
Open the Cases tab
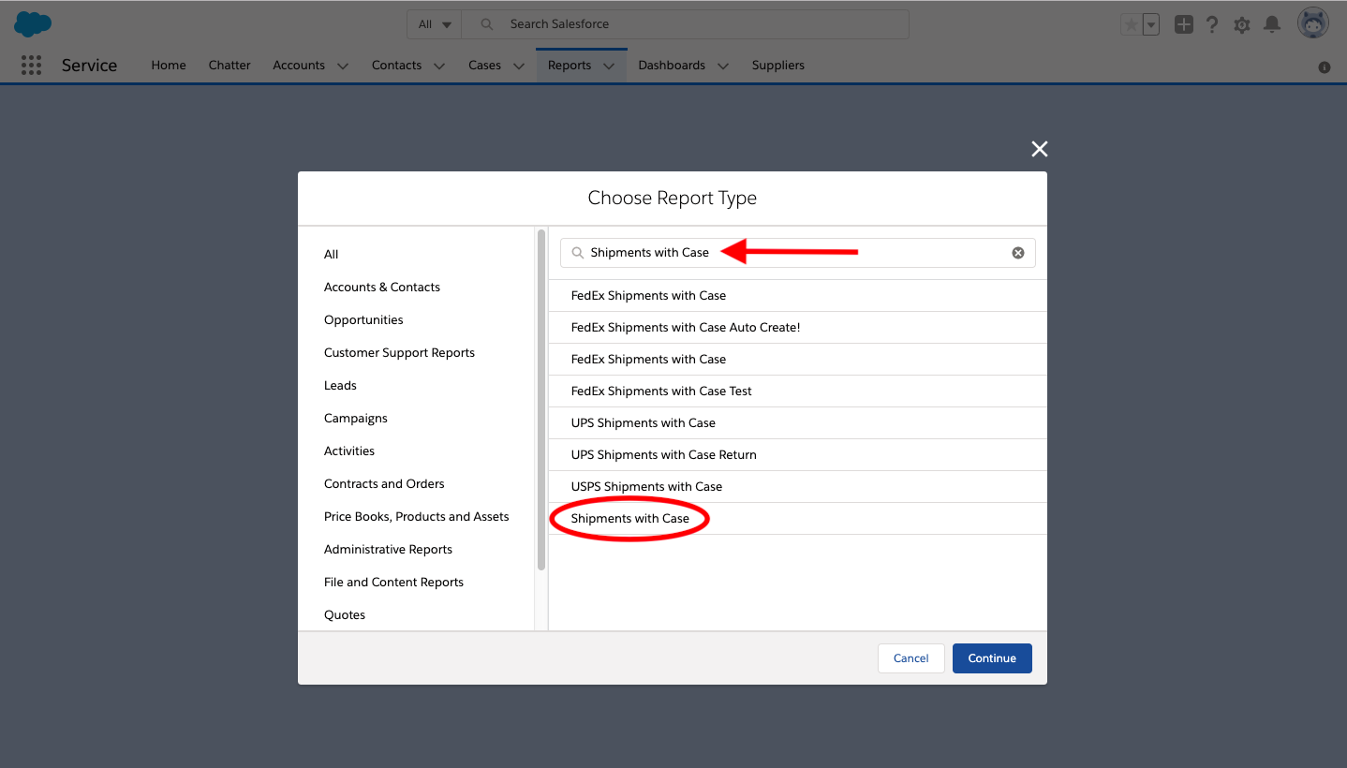click(x=484, y=66)
